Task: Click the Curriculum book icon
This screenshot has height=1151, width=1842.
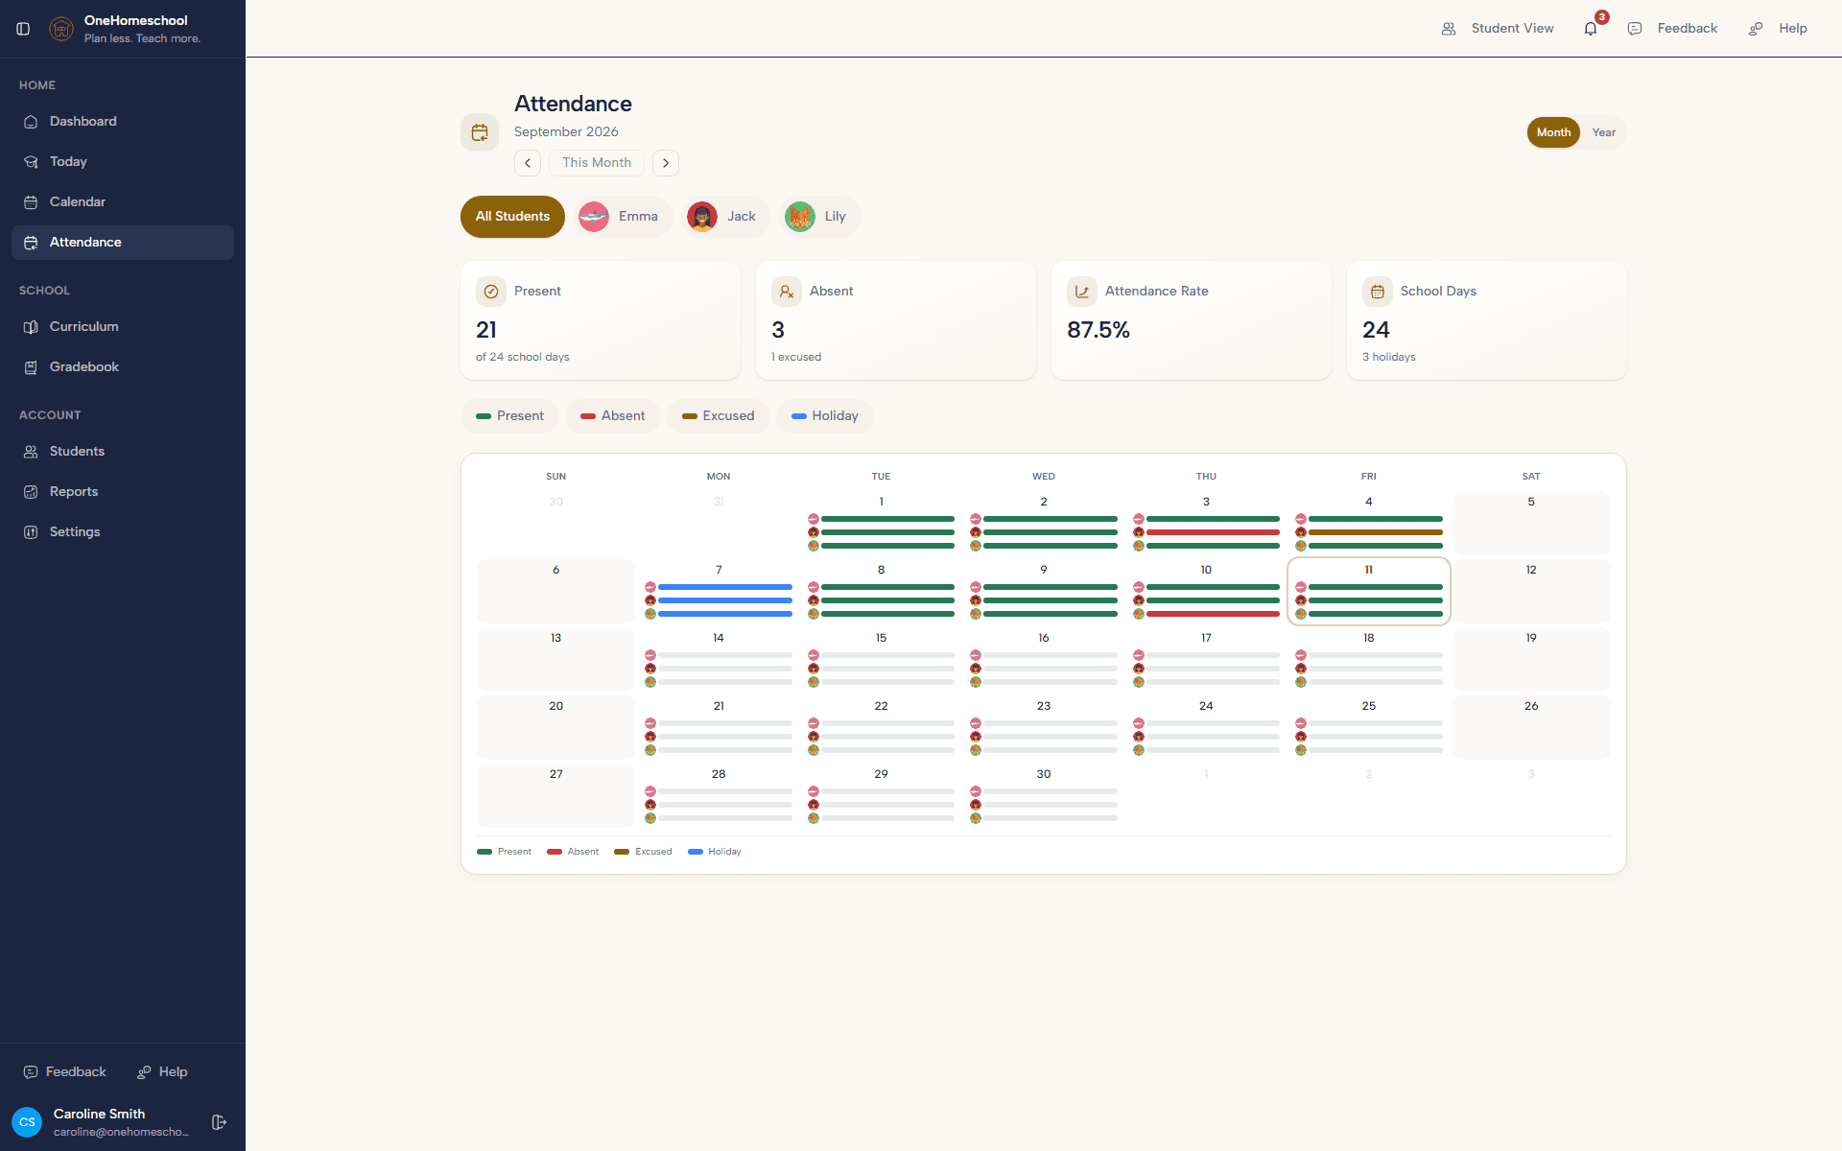Action: coord(31,327)
